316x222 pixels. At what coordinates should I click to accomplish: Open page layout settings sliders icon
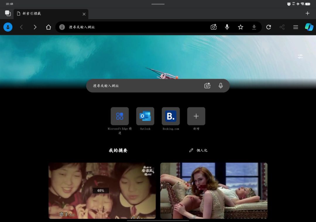click(300, 56)
